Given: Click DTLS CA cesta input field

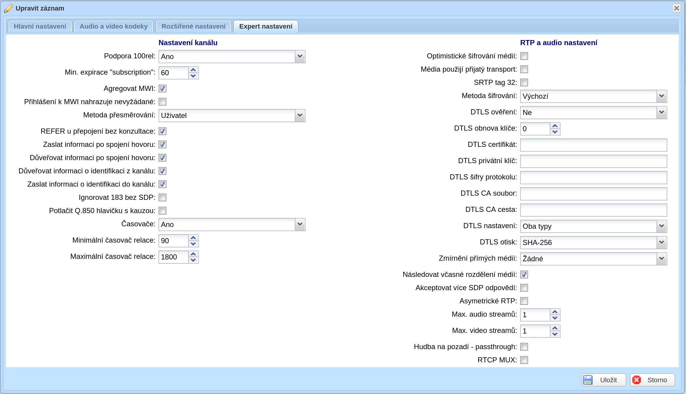Looking at the screenshot, I should (x=593, y=210).
